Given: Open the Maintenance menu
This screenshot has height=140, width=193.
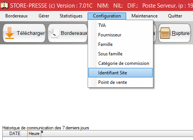Looking at the screenshot, I should [145, 16].
